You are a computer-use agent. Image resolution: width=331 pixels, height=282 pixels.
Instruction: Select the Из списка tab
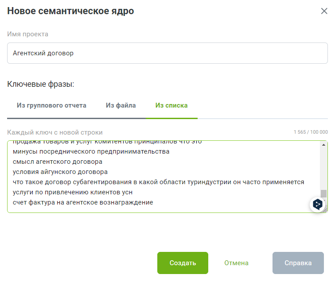pyautogui.click(x=171, y=105)
